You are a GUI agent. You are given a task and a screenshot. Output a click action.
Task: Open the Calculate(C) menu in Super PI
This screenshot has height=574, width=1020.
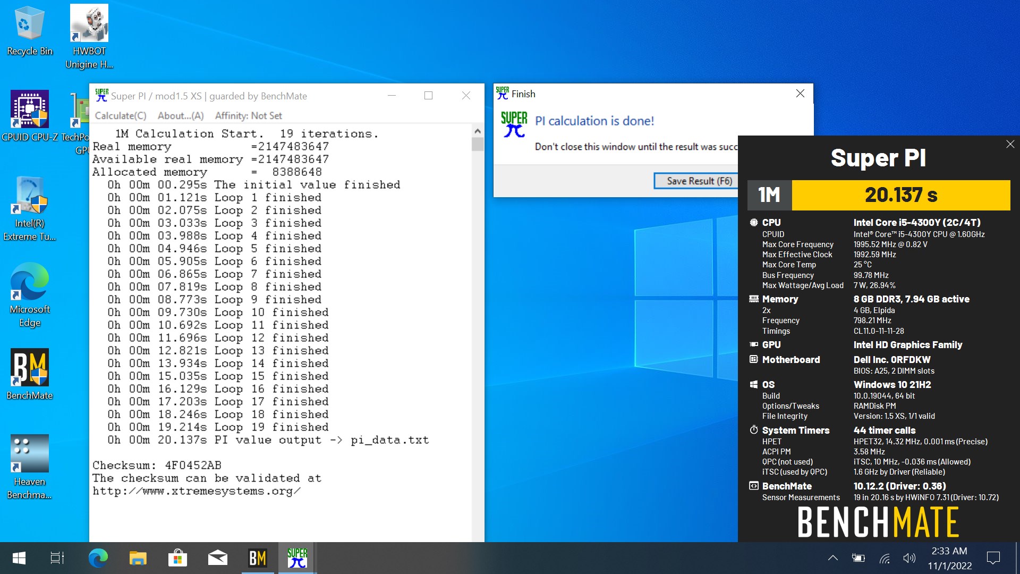pos(121,116)
